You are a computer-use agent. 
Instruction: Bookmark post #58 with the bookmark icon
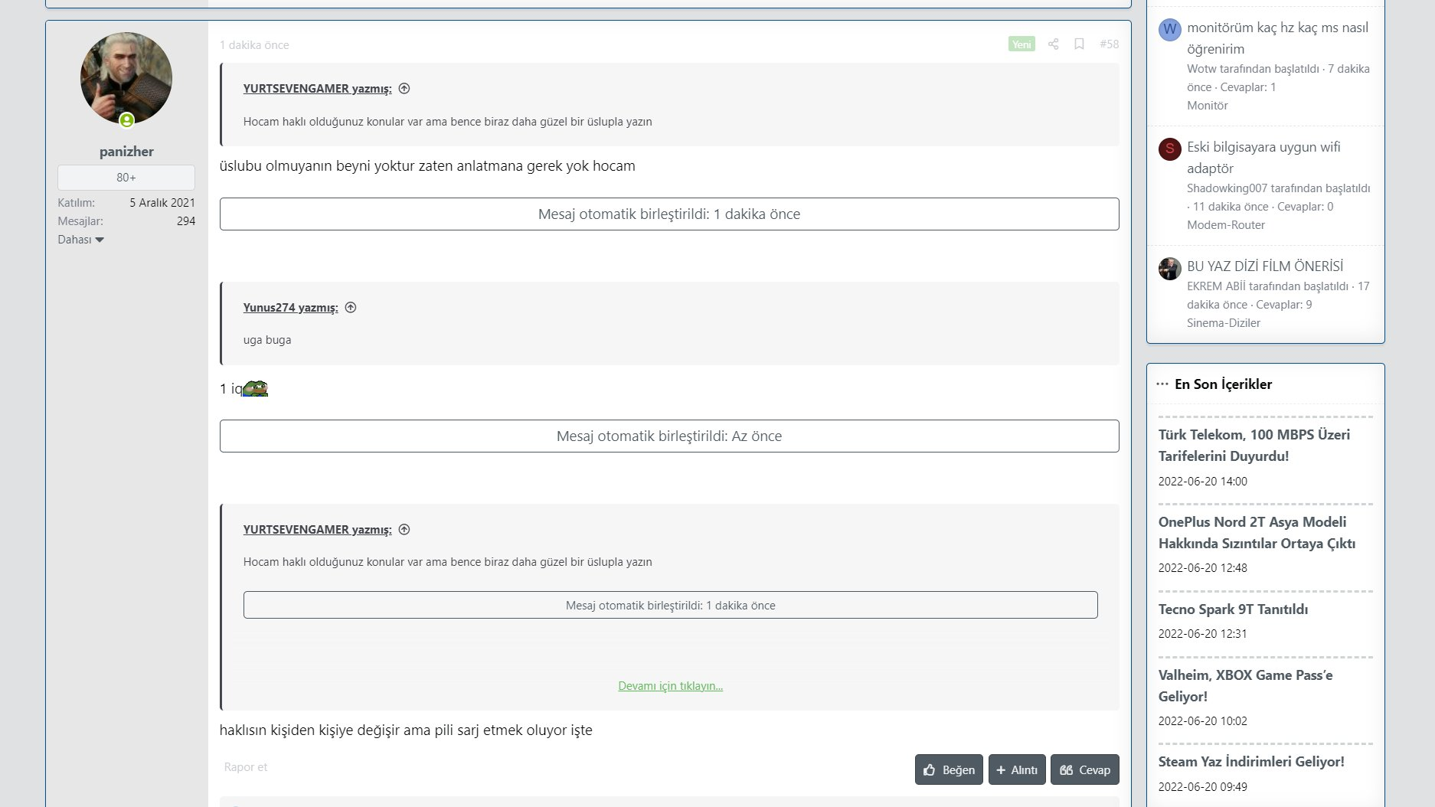pos(1079,44)
